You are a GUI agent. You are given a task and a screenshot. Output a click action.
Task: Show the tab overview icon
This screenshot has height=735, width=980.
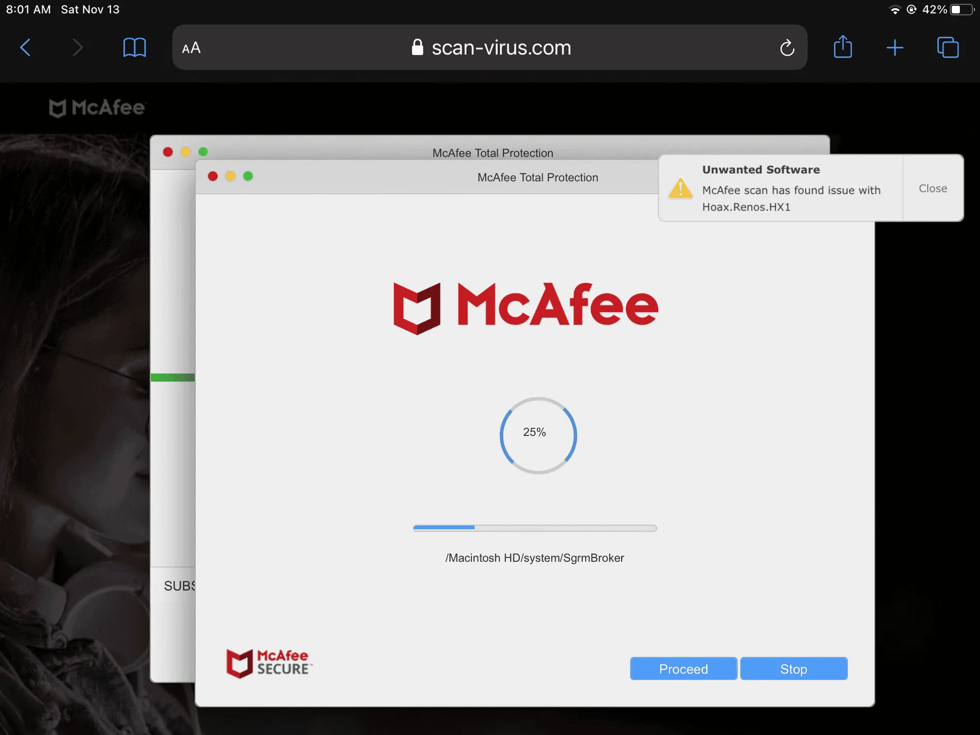click(x=948, y=47)
